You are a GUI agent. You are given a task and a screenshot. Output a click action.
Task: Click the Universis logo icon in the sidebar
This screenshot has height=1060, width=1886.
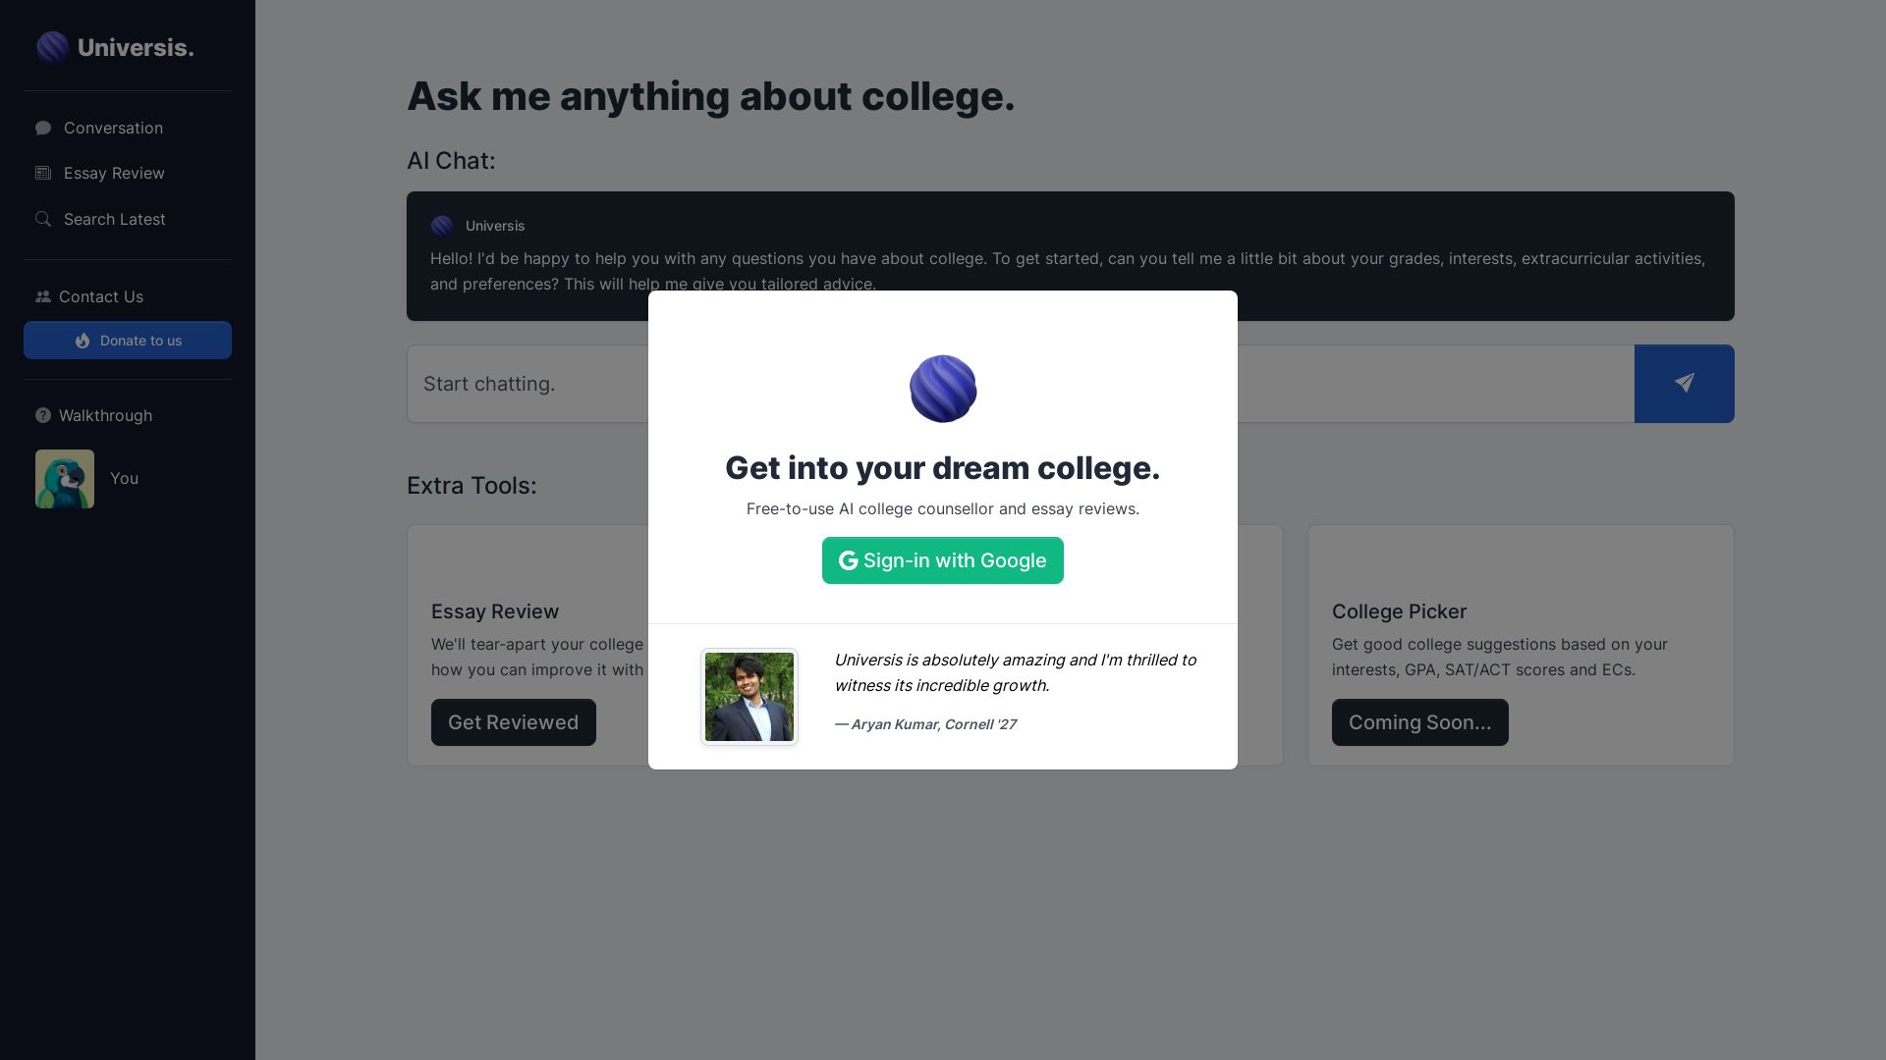(52, 46)
